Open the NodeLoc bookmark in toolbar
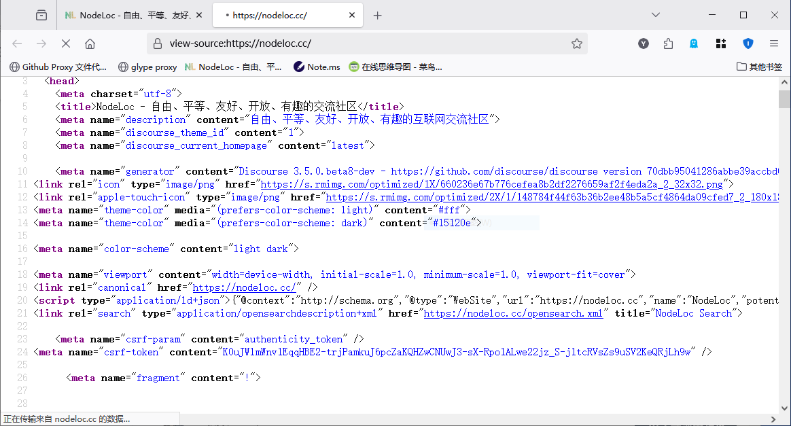Viewport: 791px width, 426px height. [x=233, y=67]
